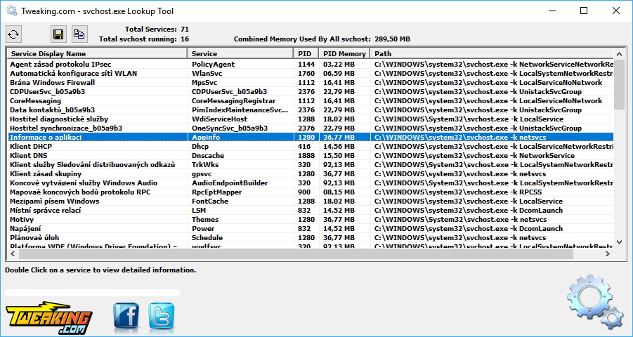Select row Plánovaè úloh
Image resolution: width=633 pixels, height=337 pixels.
pos(311,238)
